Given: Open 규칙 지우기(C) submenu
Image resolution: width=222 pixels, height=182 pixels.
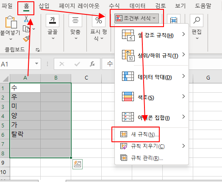Looking at the screenshot, I should tap(152, 146).
